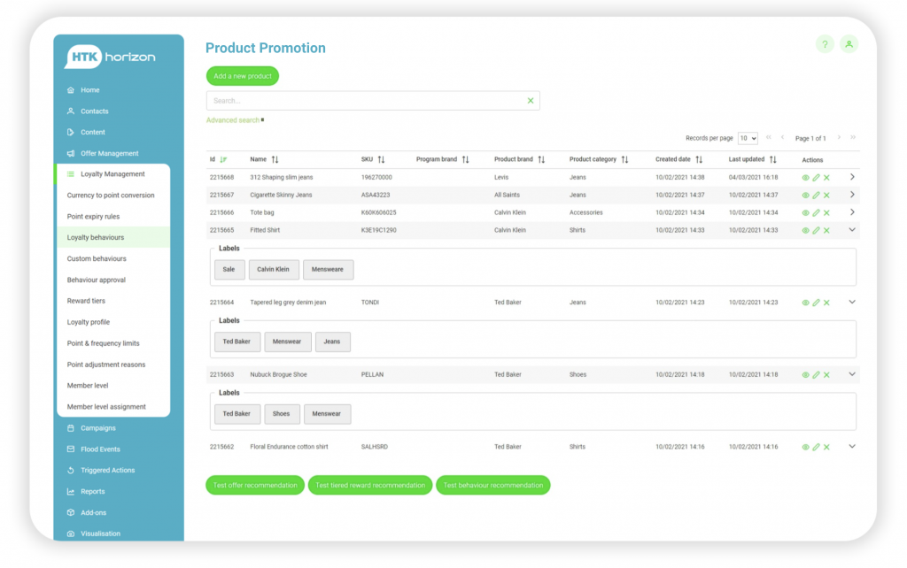907x568 pixels.
Task: Edit the Nubuck Brogue Shoe product
Action: pyautogui.click(x=816, y=374)
